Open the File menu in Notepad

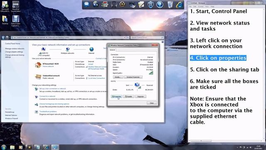(190, 7)
